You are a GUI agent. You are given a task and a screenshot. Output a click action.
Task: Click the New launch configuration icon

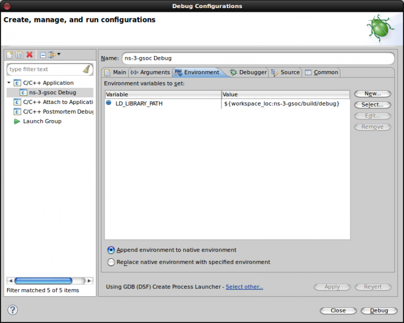tap(10, 54)
